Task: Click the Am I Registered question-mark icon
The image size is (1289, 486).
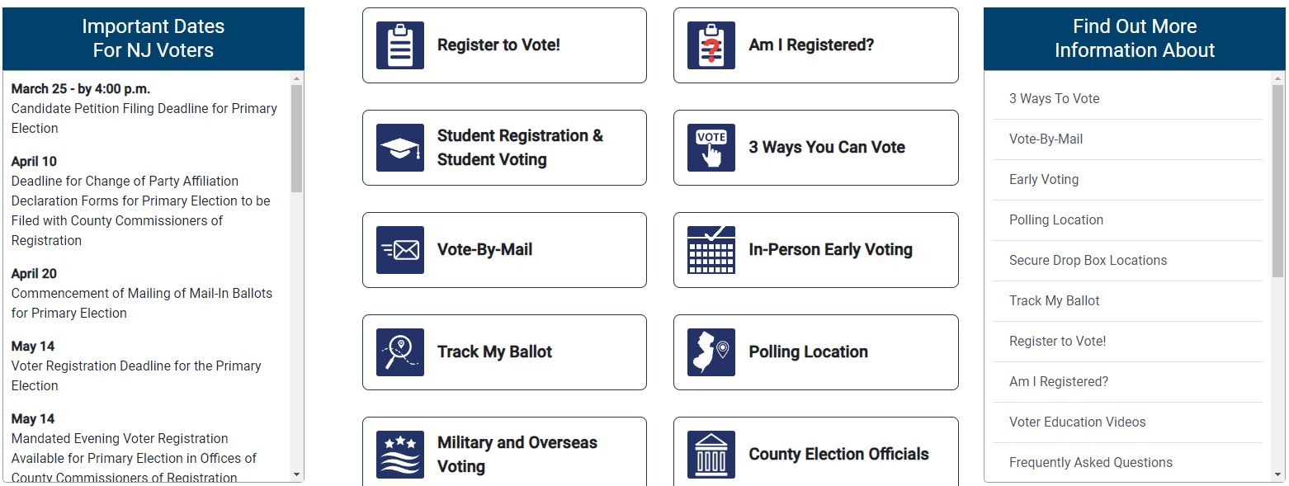Action: (711, 45)
